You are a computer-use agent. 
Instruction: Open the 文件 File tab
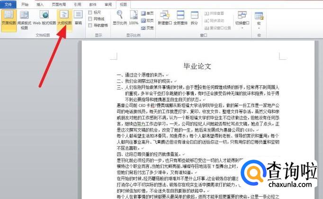pos(8,4)
